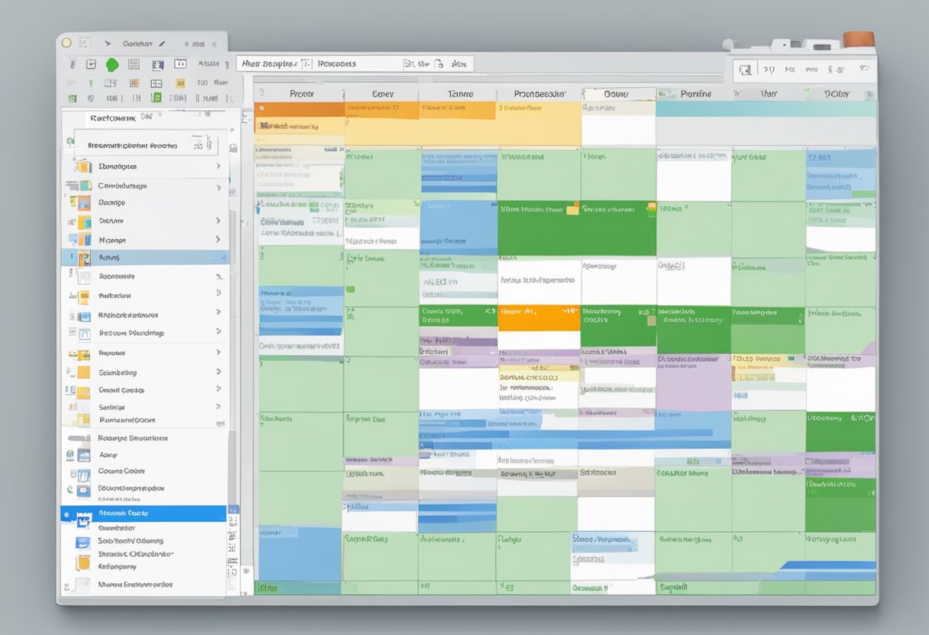The height and width of the screenshot is (635, 929).
Task: Open the last item at the bottom of the sidebar
Action: [x=135, y=585]
